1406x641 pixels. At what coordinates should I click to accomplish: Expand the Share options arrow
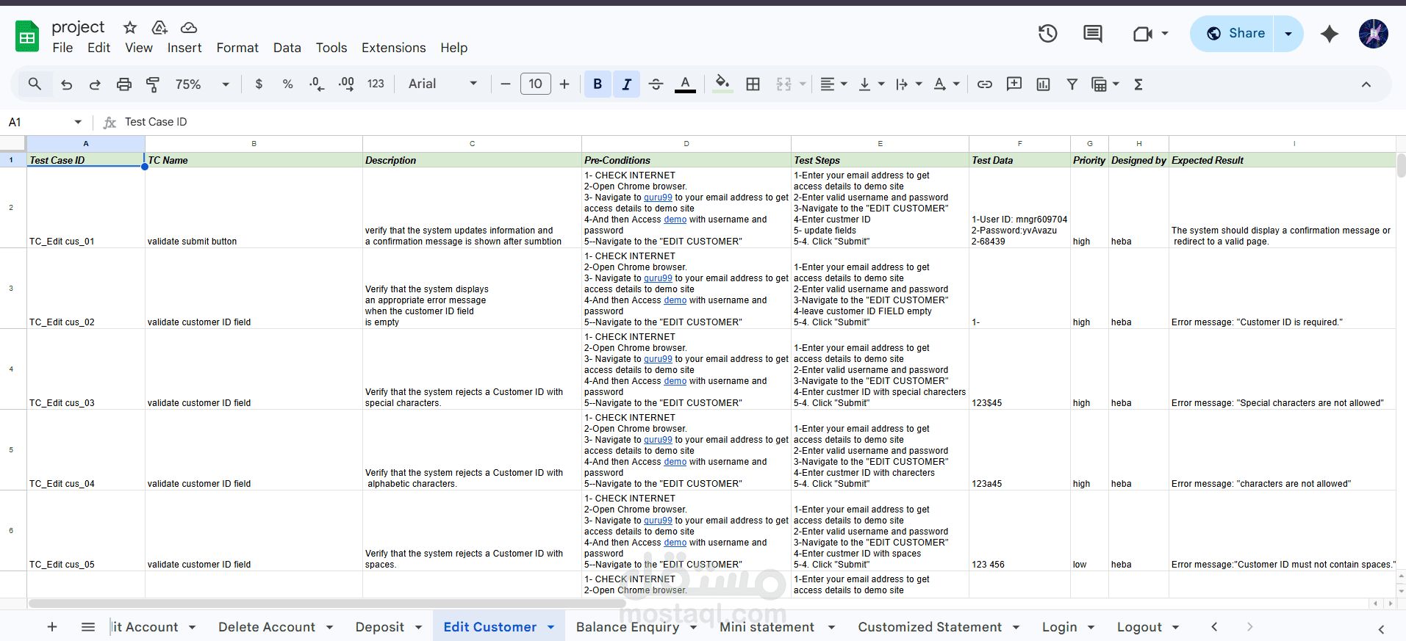[1288, 34]
